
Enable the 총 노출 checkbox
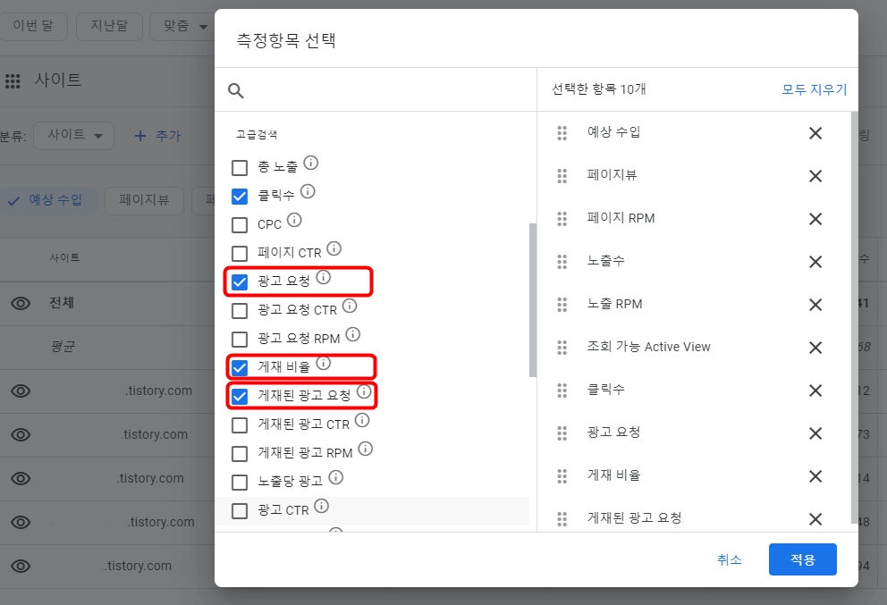tap(240, 165)
